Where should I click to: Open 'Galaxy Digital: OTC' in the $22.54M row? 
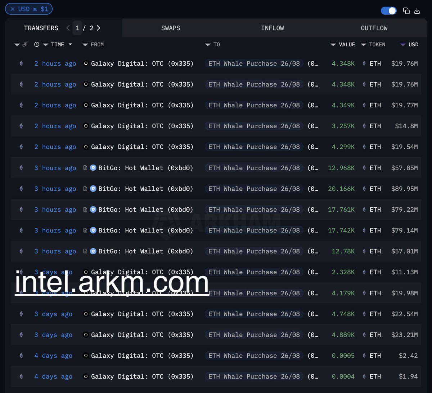point(142,314)
